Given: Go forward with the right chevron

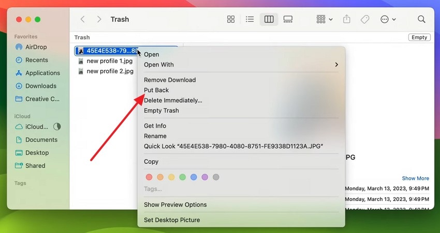Looking at the screenshot, I should click(x=99, y=19).
